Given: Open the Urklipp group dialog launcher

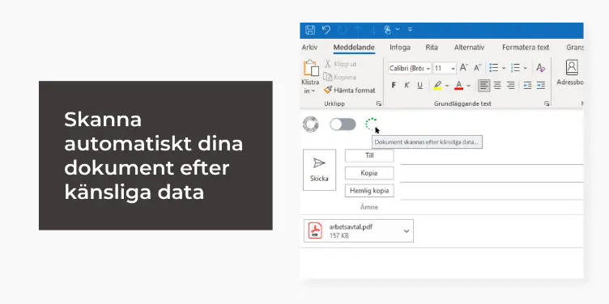Looking at the screenshot, I should tap(379, 103).
